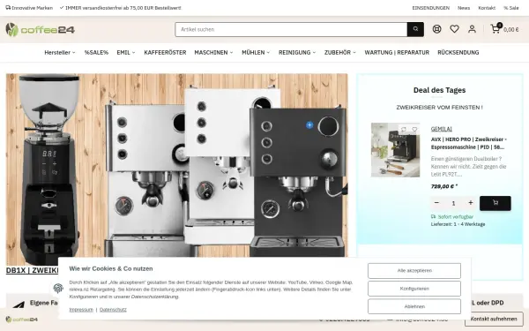This screenshot has width=529, height=331.
Task: Click 'Deal des Tages' heading
Action: pos(439,90)
